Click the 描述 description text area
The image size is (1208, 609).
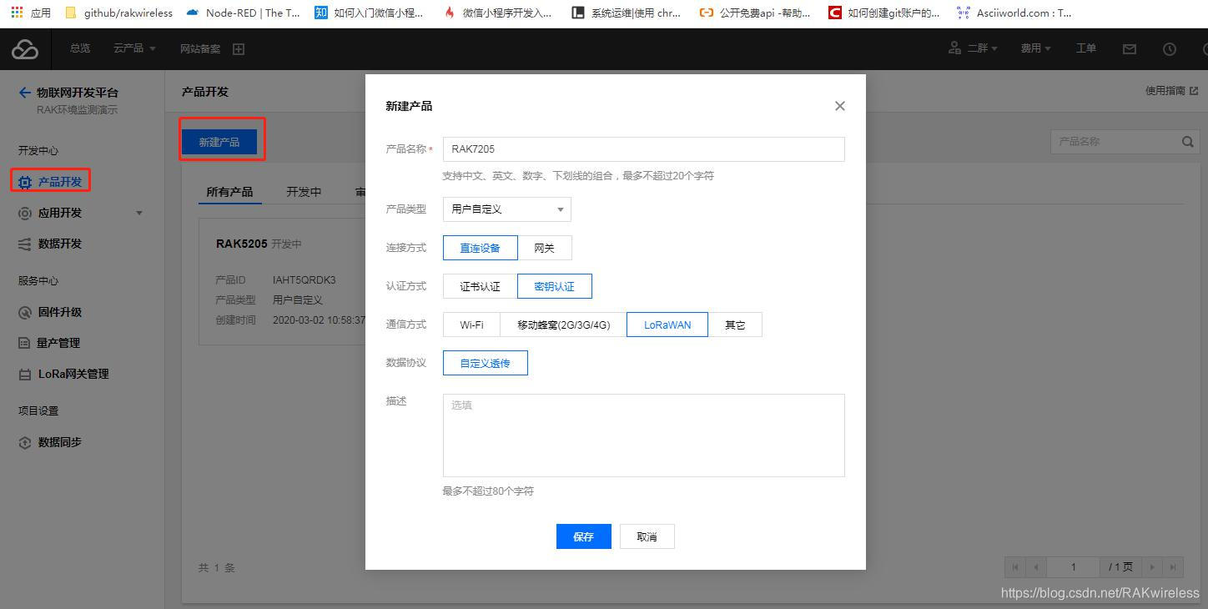pos(643,435)
